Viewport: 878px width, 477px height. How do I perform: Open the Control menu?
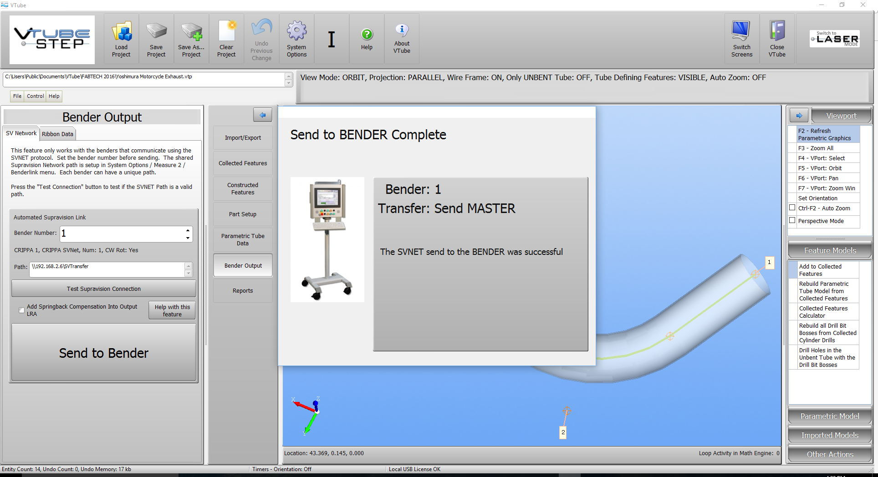point(35,96)
